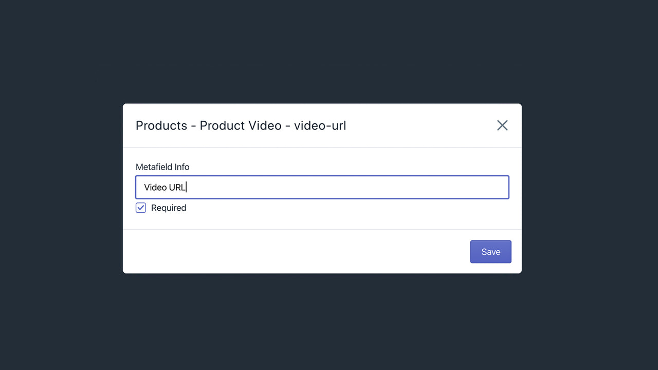The width and height of the screenshot is (658, 370).
Task: Click the checkmark inside the Required box
Action: [141, 208]
